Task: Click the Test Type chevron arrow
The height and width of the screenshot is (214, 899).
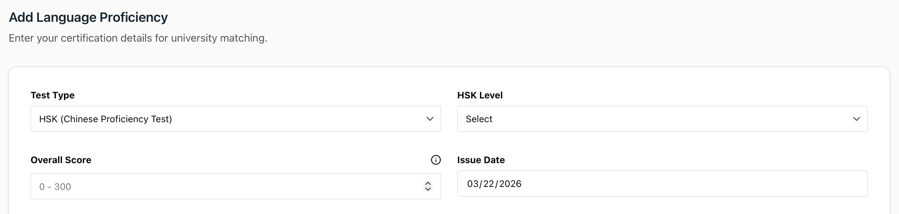Action: pyautogui.click(x=430, y=119)
